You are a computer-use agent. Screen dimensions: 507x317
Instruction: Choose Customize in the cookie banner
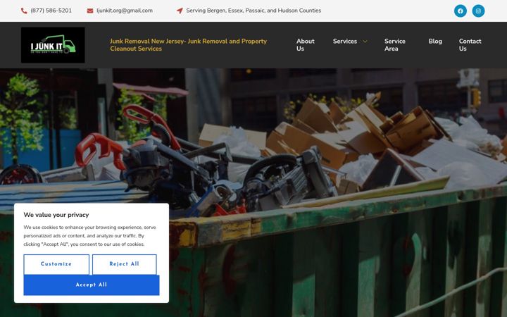(x=56, y=264)
